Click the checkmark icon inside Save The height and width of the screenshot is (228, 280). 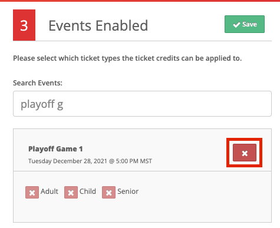click(236, 25)
